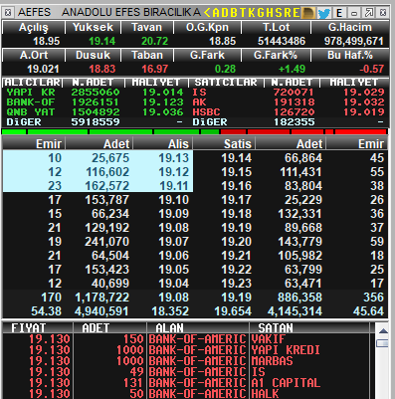This screenshot has width=395, height=399.
Task: Click the left Emir column header
Action: coord(34,144)
